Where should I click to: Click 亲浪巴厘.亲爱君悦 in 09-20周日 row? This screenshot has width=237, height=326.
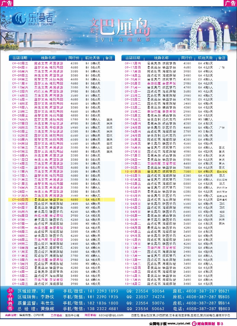pyautogui.click(x=161, y=83)
